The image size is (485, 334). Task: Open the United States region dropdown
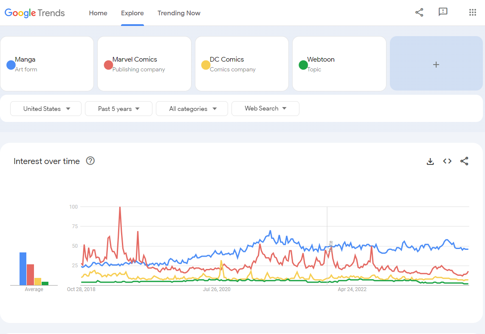(x=46, y=109)
